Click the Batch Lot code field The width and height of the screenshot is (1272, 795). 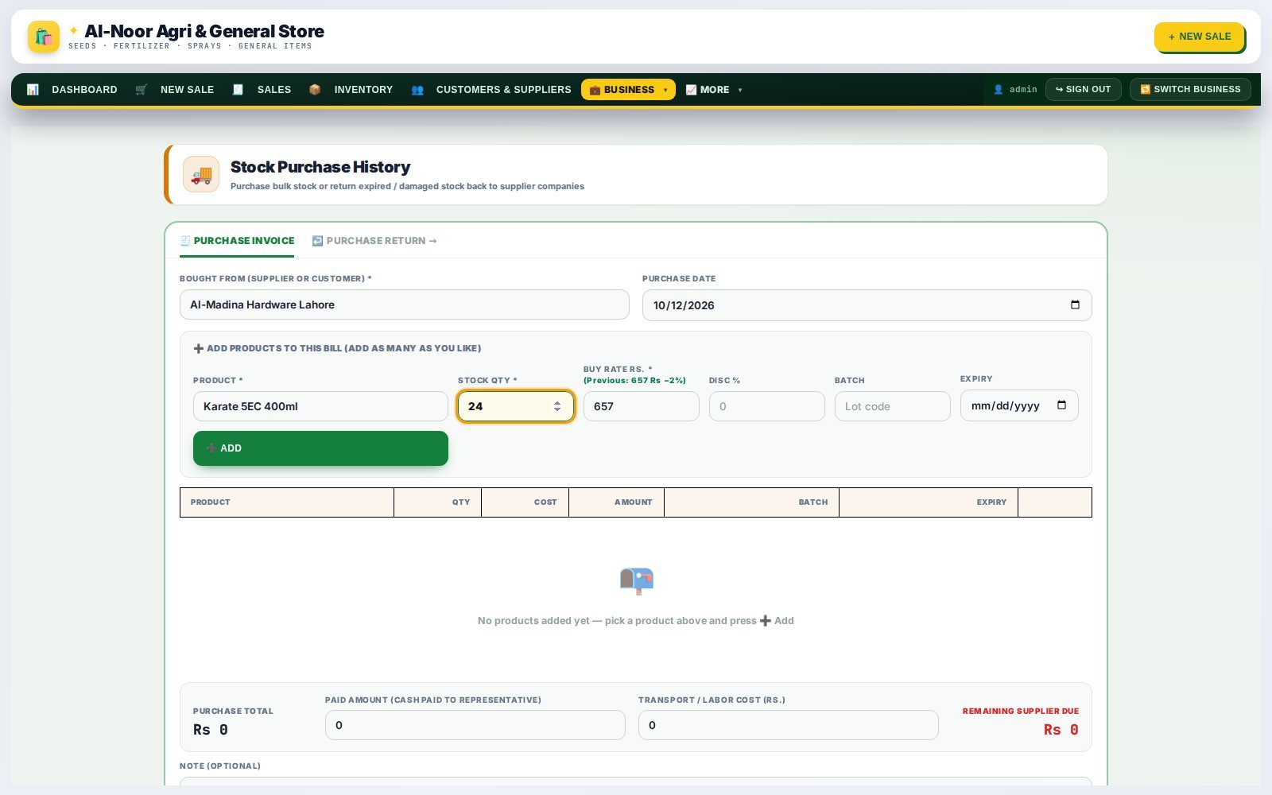point(892,406)
